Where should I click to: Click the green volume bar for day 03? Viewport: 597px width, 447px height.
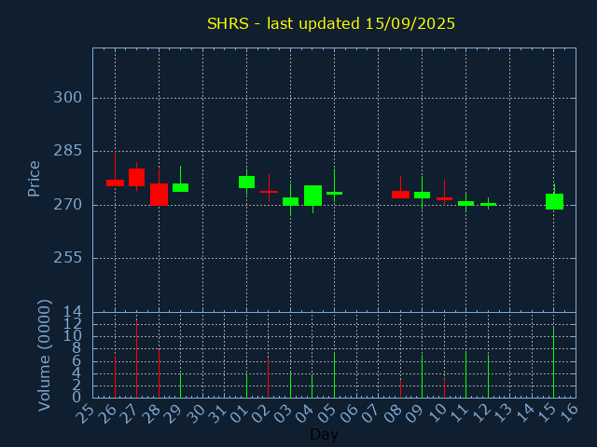[x=290, y=385]
